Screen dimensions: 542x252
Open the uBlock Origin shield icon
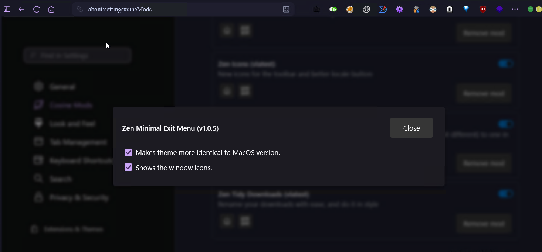[483, 10]
